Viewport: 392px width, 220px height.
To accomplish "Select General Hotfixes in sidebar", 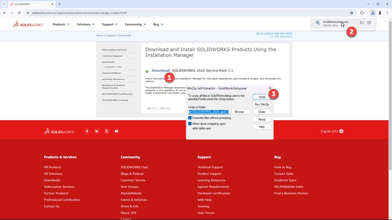I will click(111, 73).
